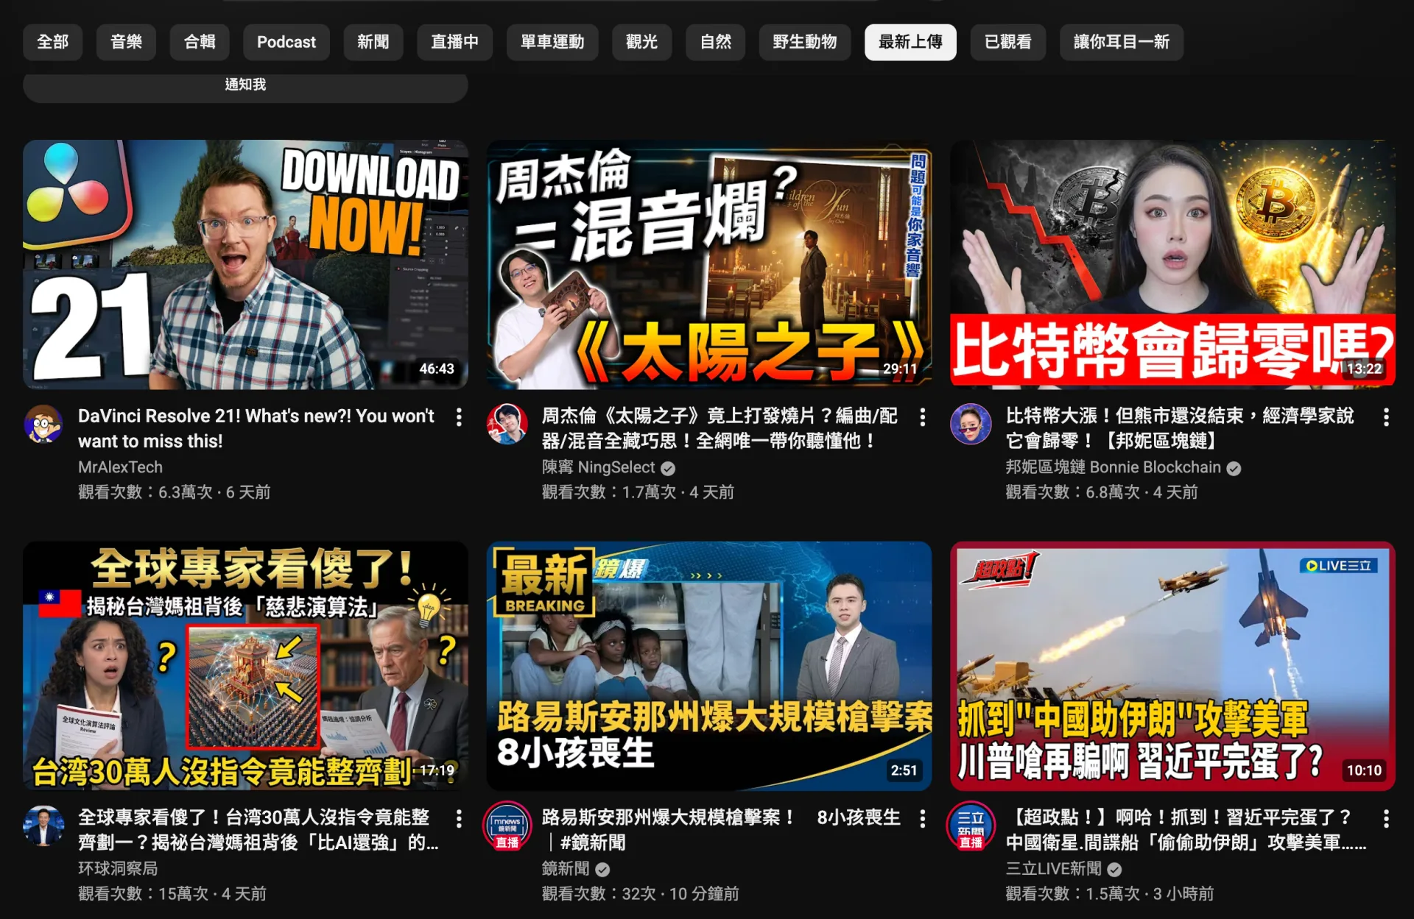
Task: Click the 環球洞察局 channel avatar
Action: (45, 826)
